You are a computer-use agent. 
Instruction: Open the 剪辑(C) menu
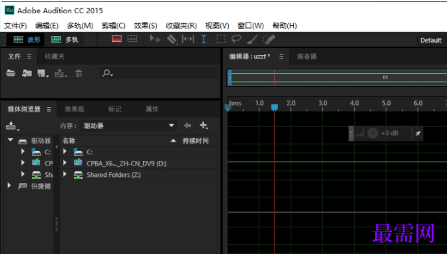(114, 26)
